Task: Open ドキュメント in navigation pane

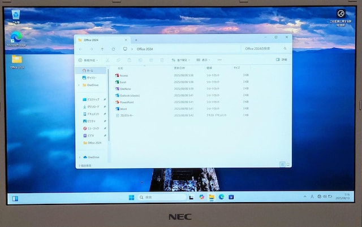Action: (x=91, y=114)
